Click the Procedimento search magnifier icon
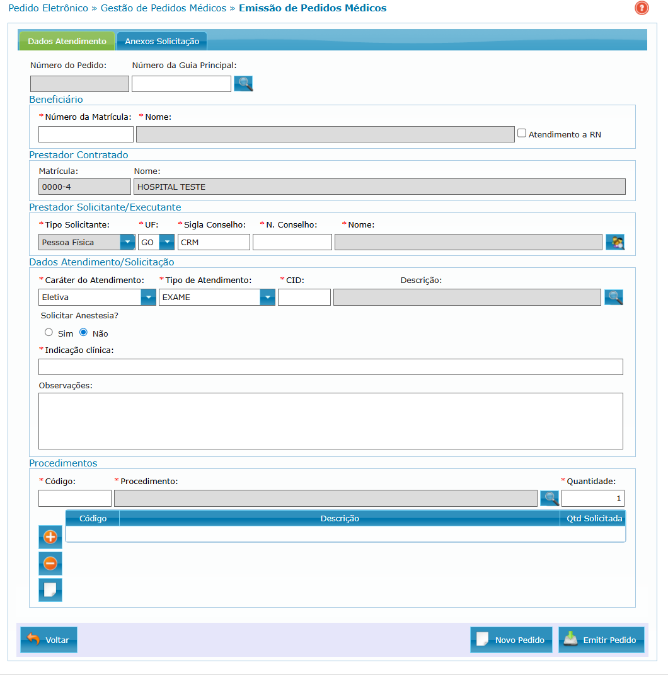 click(550, 498)
